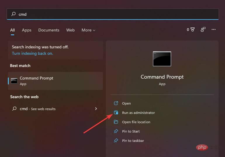Click the Open icon with arrow
The image size is (225, 157).
pos(116,103)
